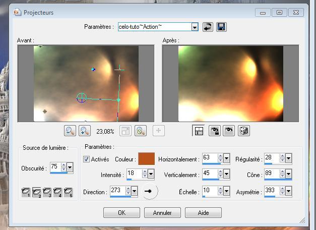
Task: Open Échelle slider dropdown arrow
Action: tap(226, 191)
